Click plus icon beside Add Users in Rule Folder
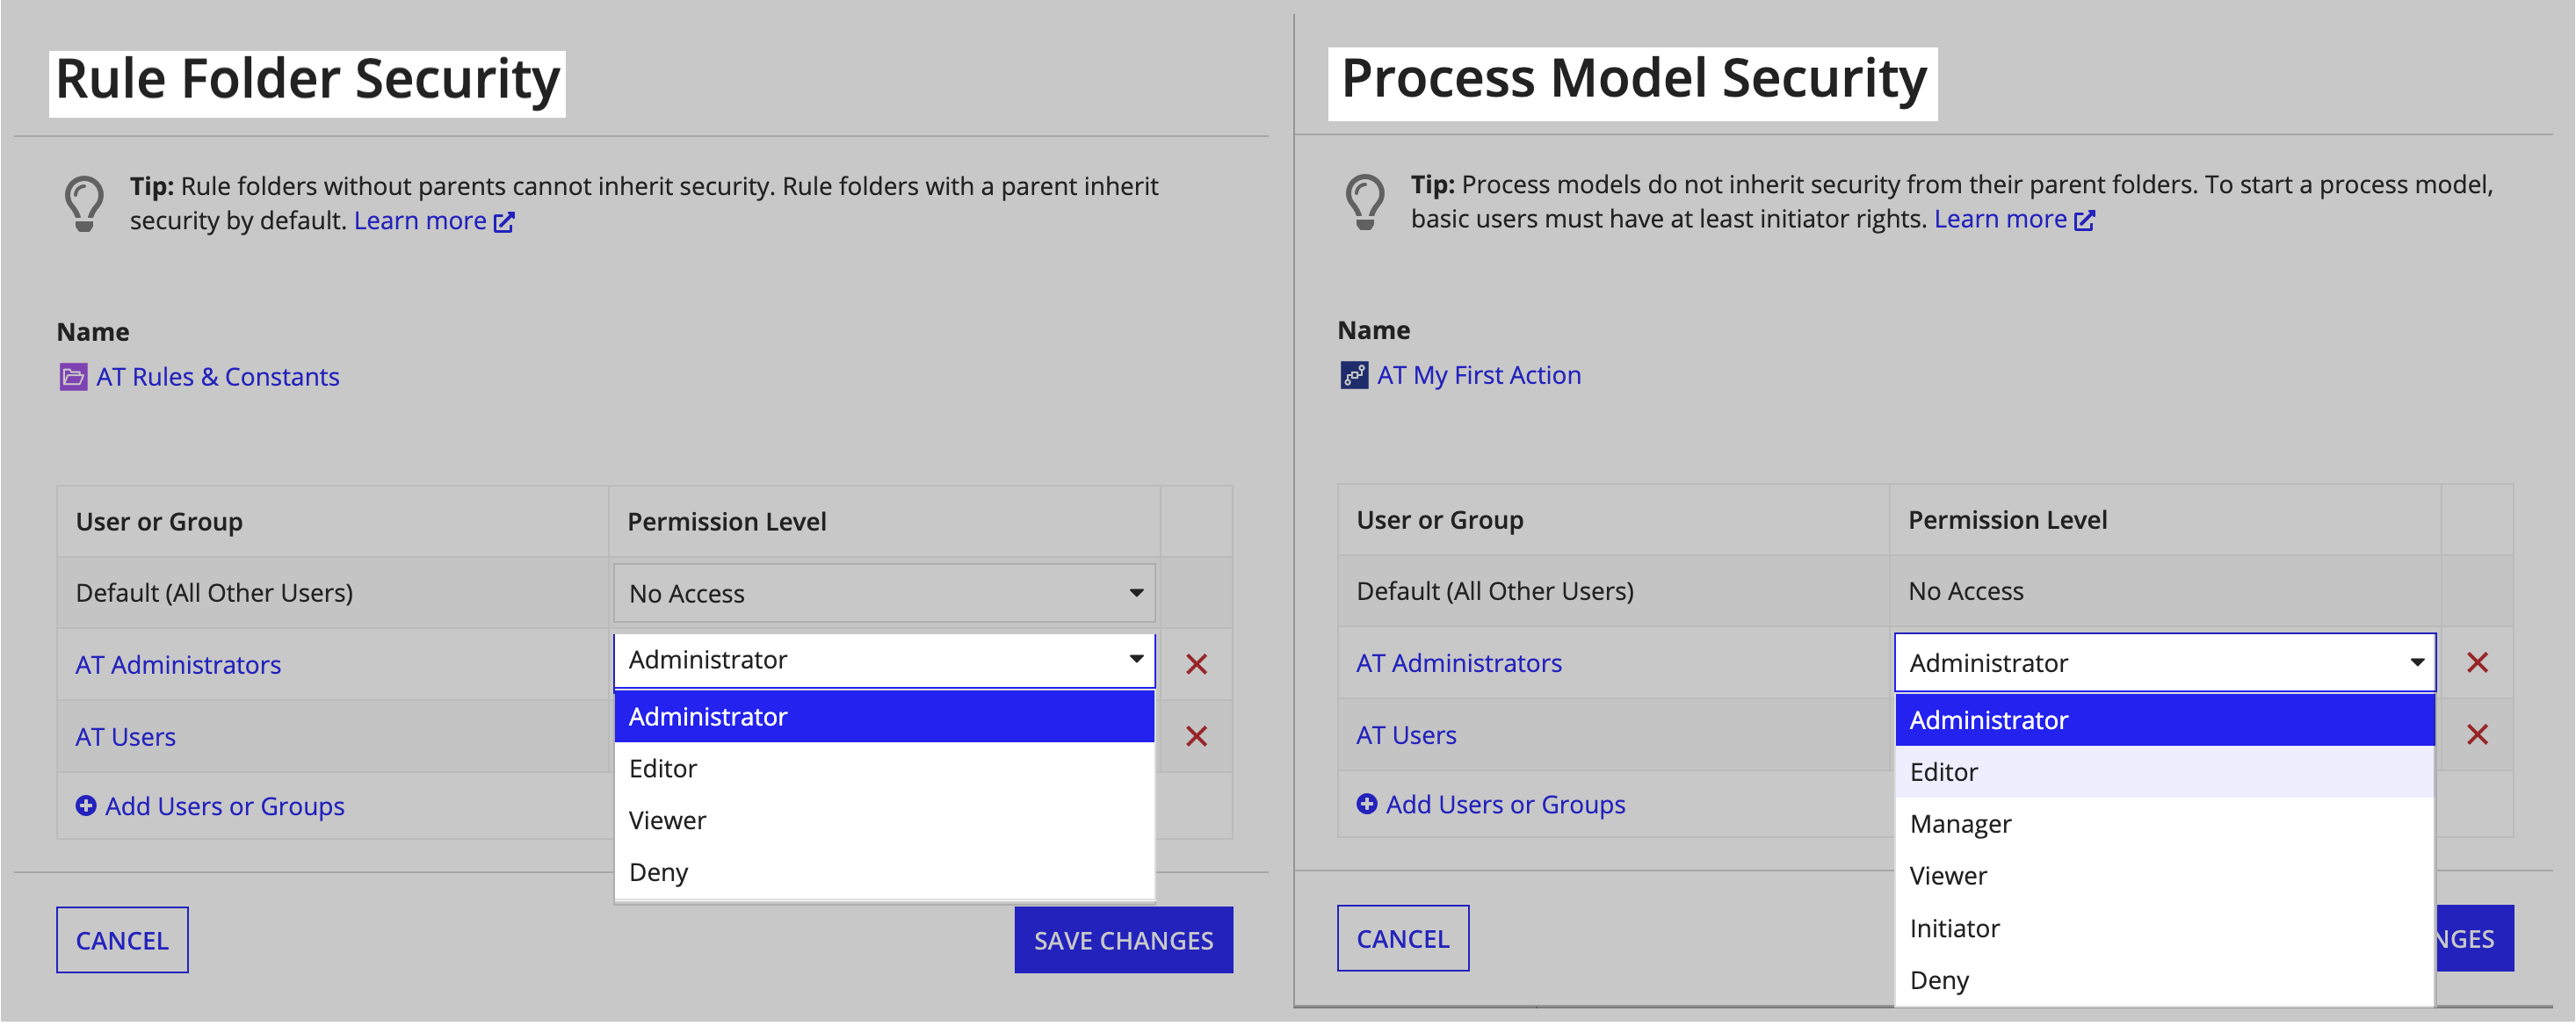Image resolution: width=2576 pixels, height=1026 pixels. 86,805
